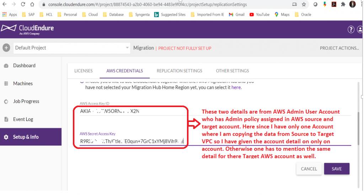Open the PROJECT ACTIONS menu
Image resolution: width=364 pixels, height=195 pixels.
click(x=339, y=48)
